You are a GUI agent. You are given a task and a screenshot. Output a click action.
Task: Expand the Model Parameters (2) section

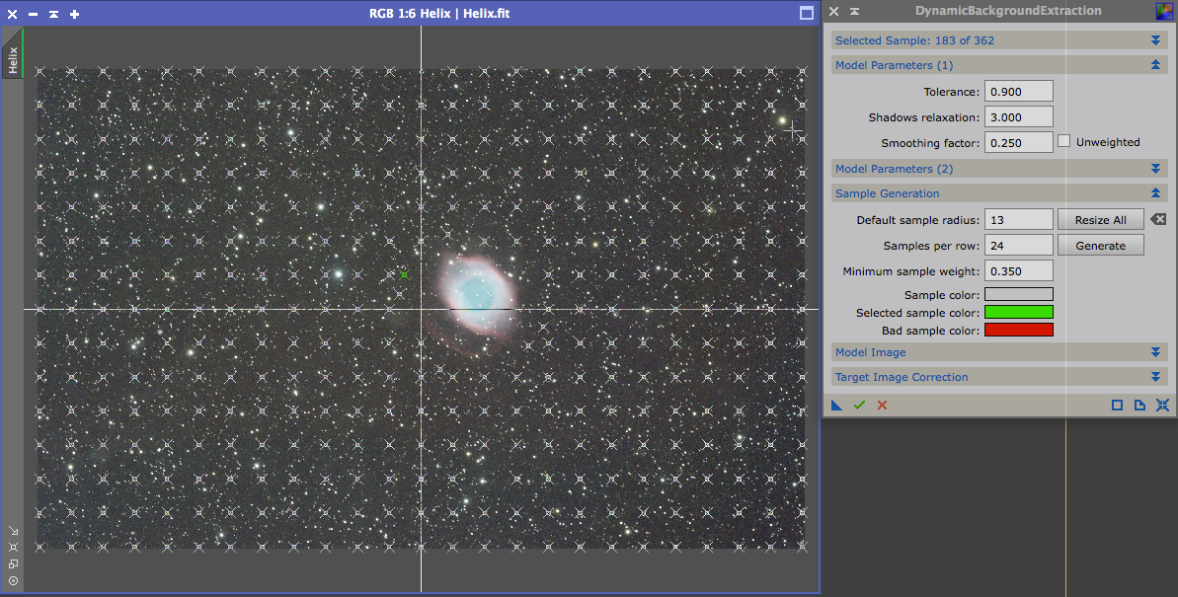coord(1155,169)
